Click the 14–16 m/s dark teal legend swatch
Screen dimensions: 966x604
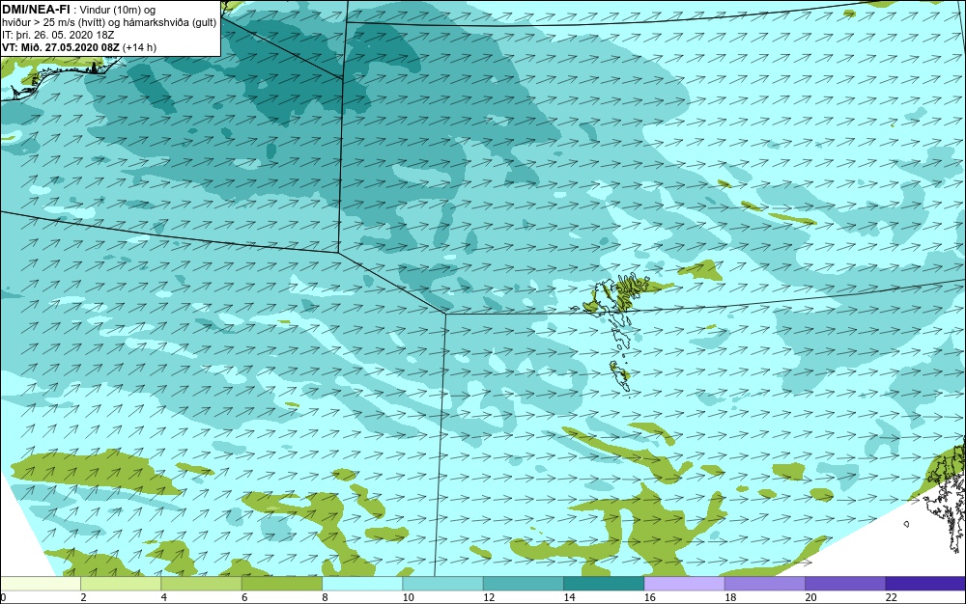pos(604,584)
